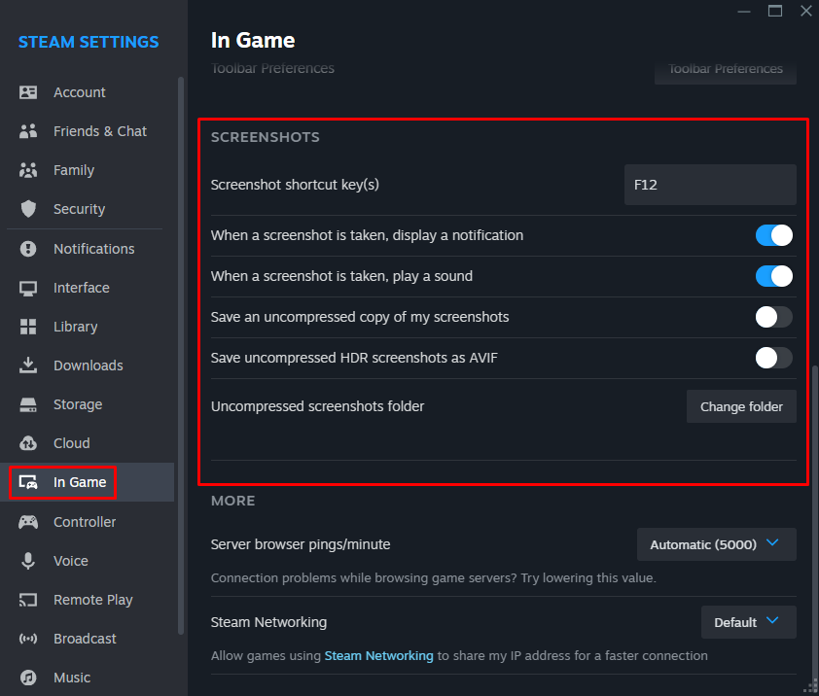819x696 pixels.
Task: Open Downloads settings label
Action: click(89, 365)
